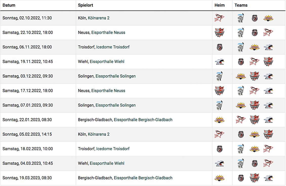Click the Troisdorf home logo in the 18.02.2023 row
286x186 pixels.
pyautogui.click(x=219, y=149)
